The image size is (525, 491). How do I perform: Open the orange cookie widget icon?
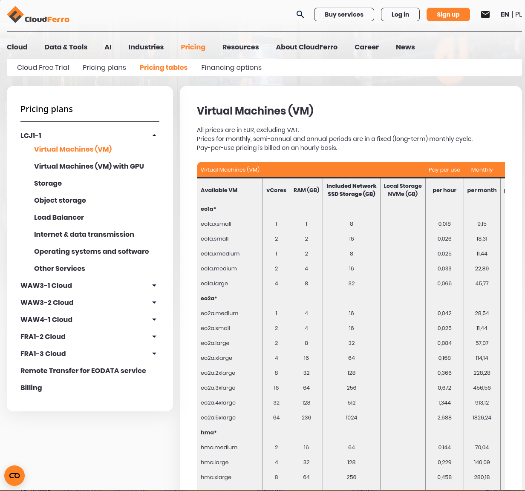point(14,476)
